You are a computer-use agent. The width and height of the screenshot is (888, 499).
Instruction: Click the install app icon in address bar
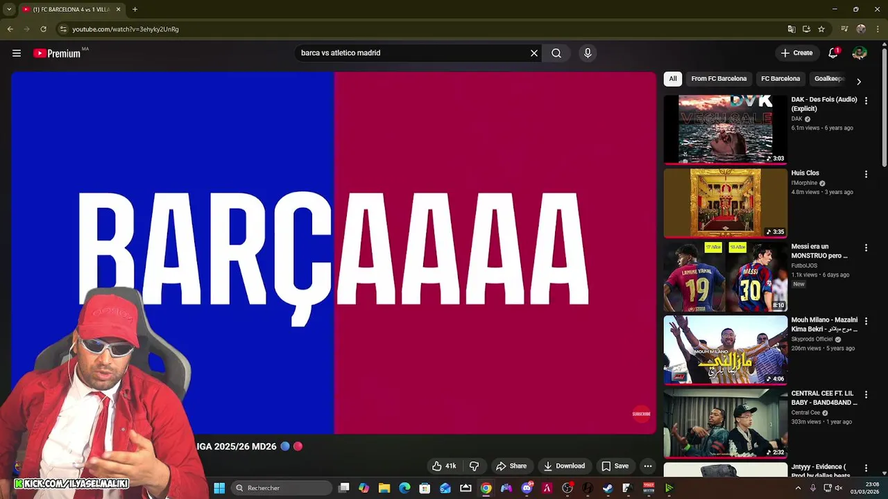pos(806,29)
